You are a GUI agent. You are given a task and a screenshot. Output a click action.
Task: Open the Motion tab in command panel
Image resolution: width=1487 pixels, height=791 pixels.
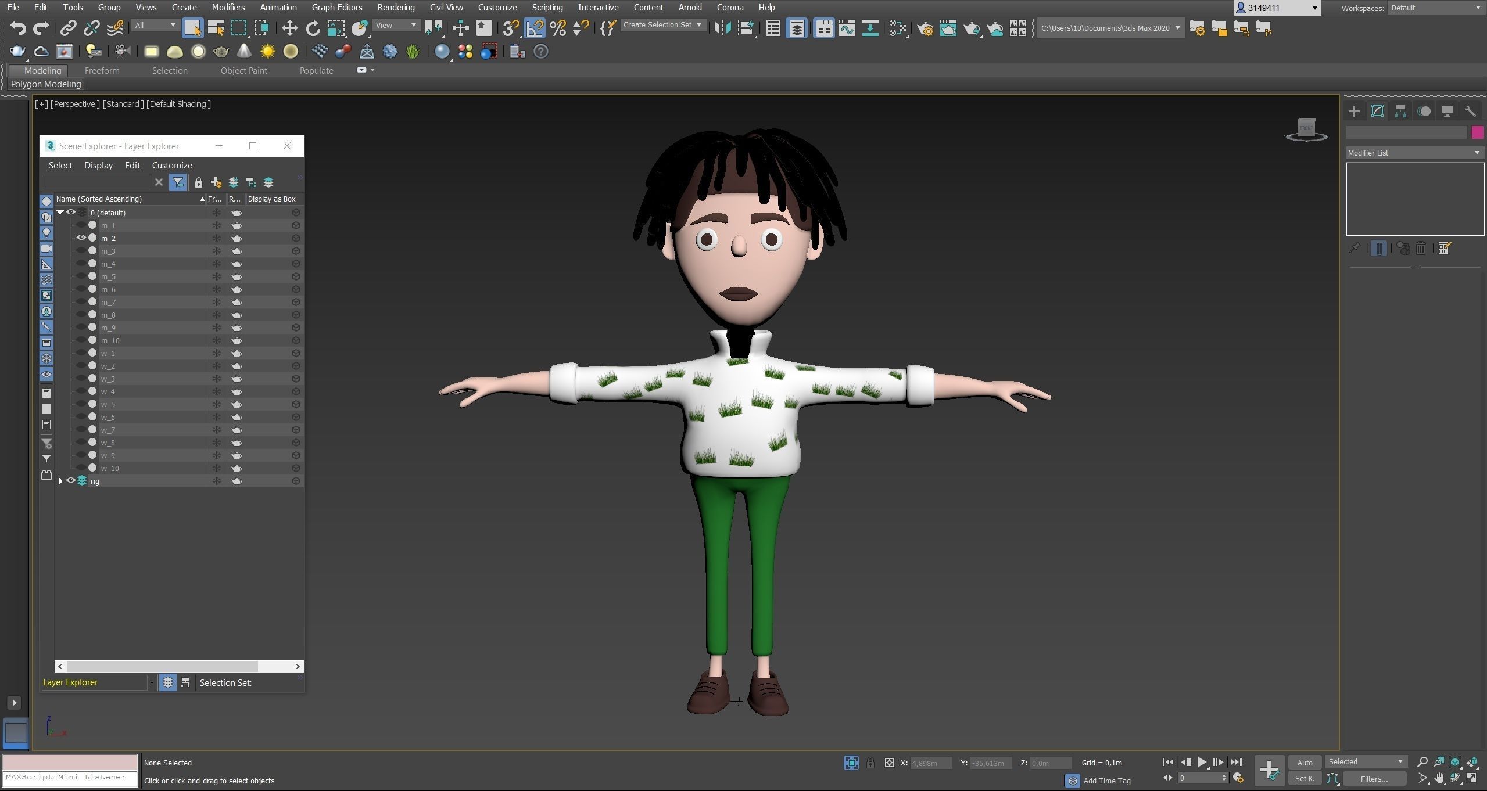click(1424, 111)
